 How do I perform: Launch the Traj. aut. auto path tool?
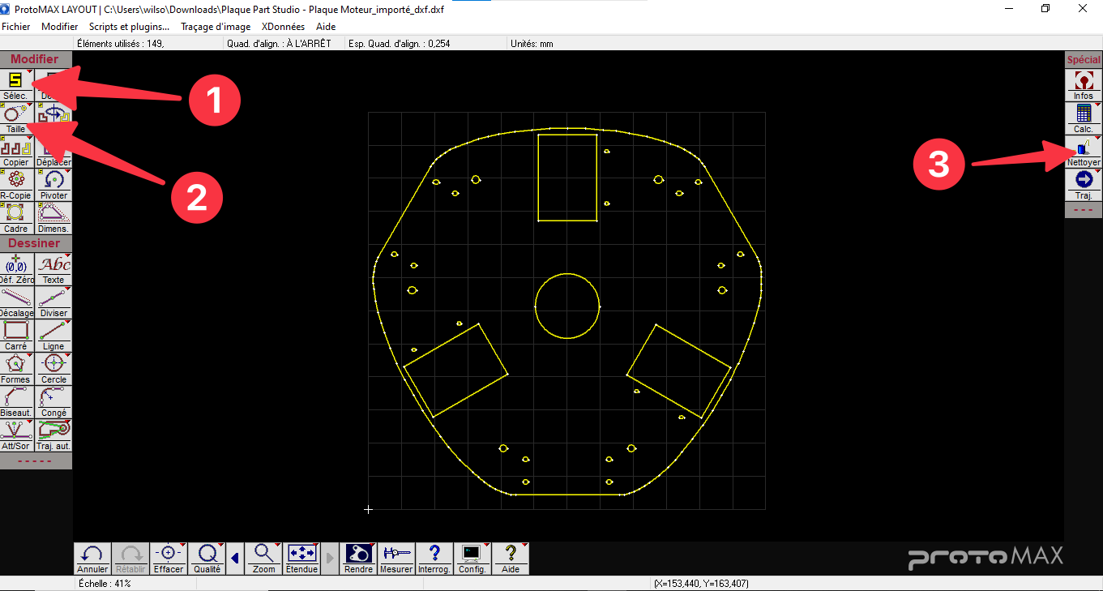point(54,435)
